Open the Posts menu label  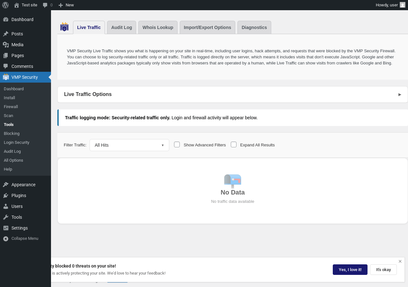[17, 34]
